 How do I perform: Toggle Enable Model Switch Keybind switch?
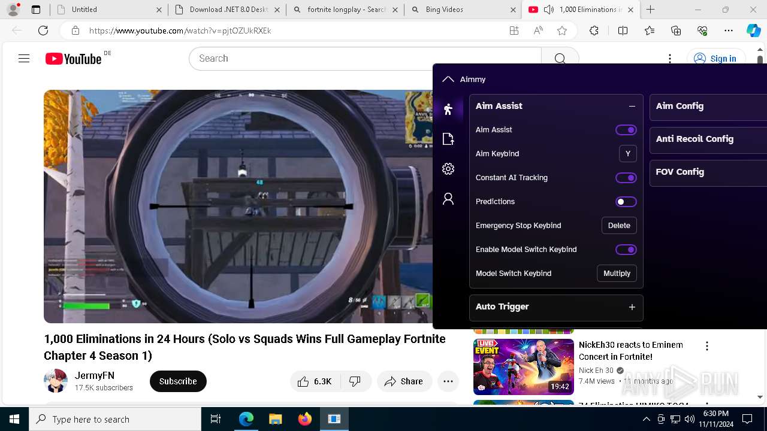tap(626, 250)
